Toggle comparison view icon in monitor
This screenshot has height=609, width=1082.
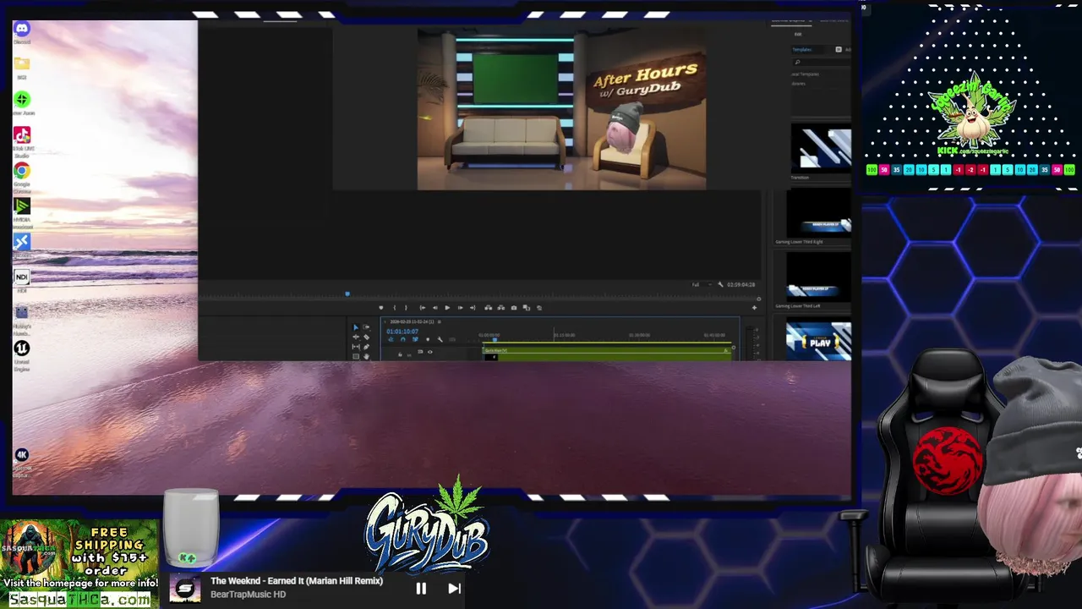[527, 308]
